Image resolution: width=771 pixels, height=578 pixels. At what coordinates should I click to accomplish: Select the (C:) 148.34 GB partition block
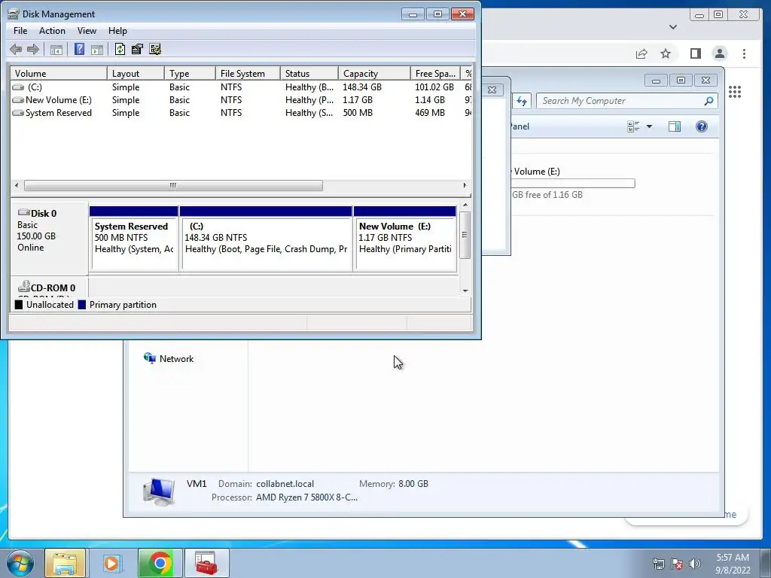(x=266, y=239)
